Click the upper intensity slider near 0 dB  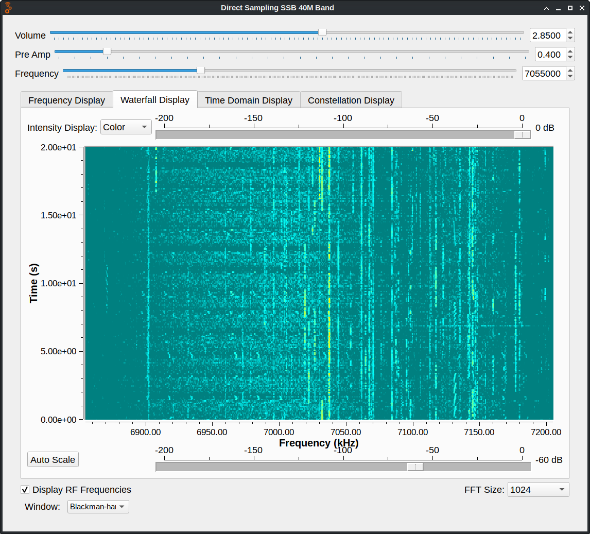(x=522, y=134)
